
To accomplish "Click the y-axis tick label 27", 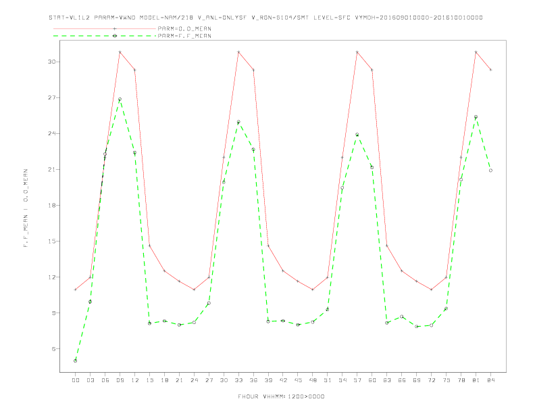I will click(x=51, y=97).
